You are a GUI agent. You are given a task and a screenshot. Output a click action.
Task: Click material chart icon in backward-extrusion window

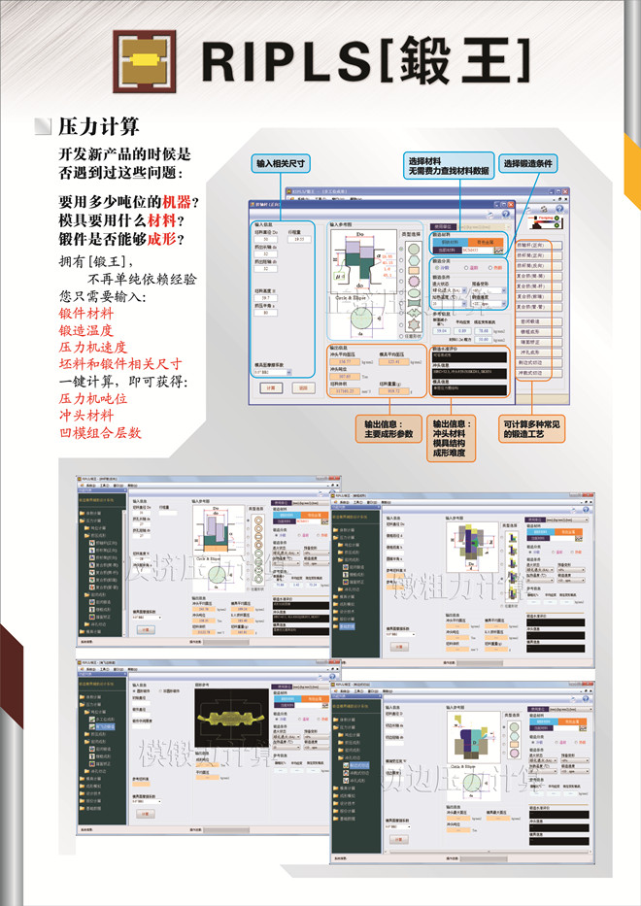point(324,521)
